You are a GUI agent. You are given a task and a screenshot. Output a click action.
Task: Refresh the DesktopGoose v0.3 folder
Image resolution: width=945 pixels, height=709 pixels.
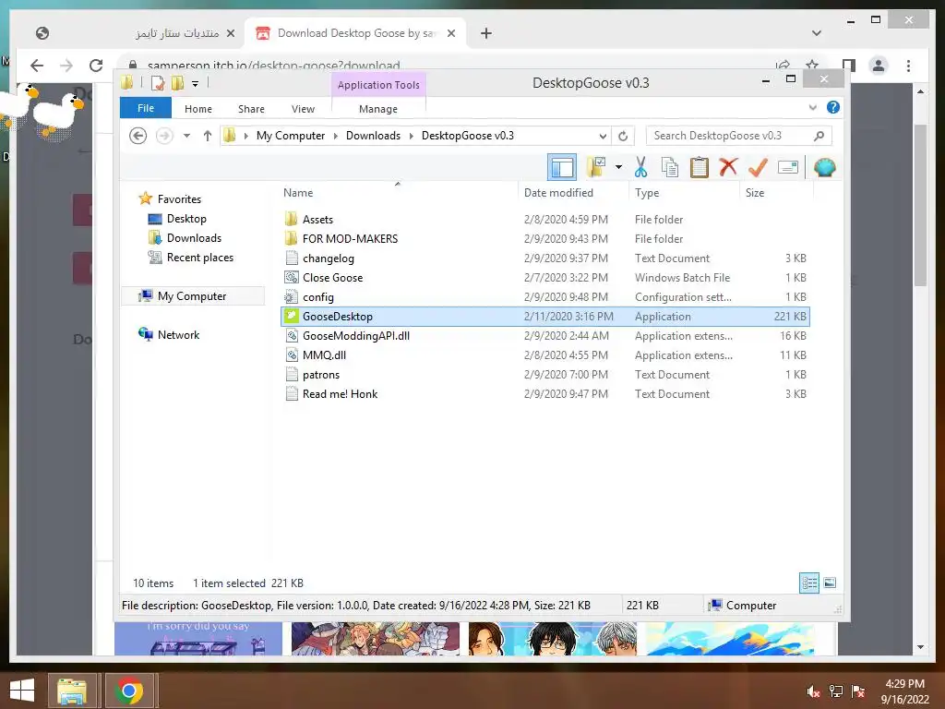pos(623,136)
